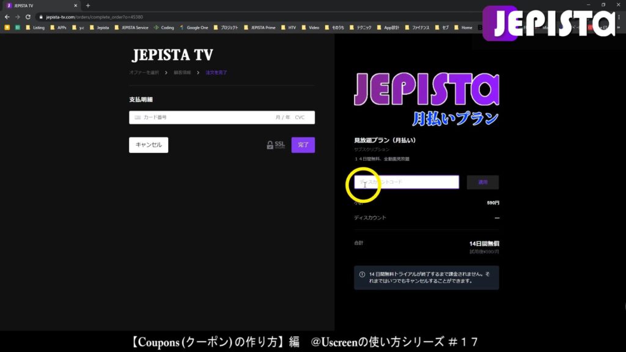Click the キャンセル button
This screenshot has width=626, height=352.
(x=149, y=145)
